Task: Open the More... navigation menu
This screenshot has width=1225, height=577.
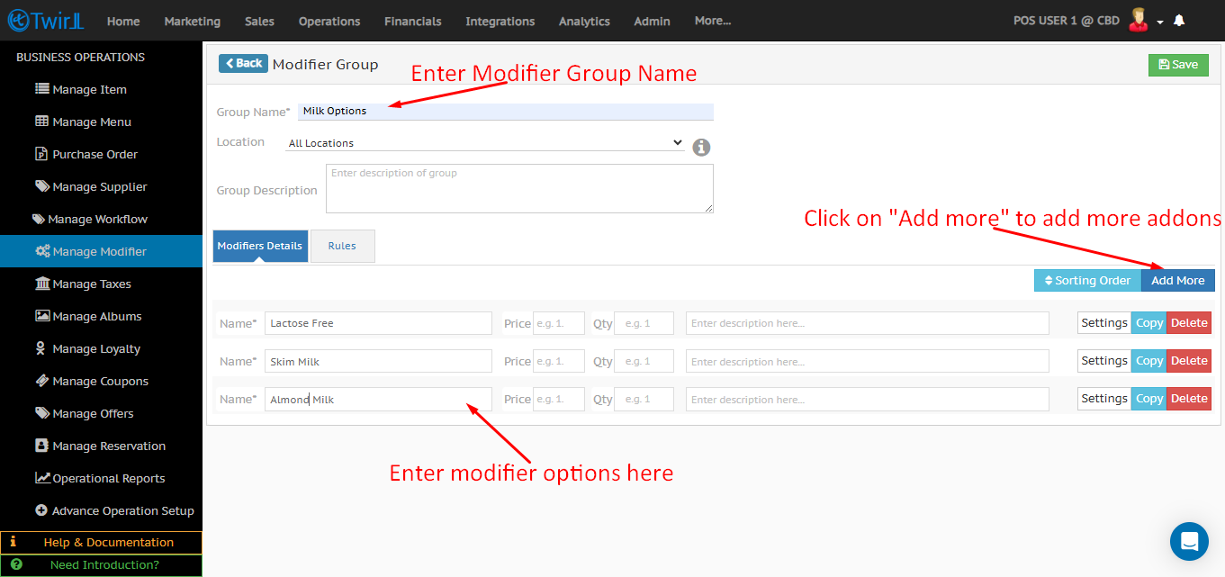Action: [713, 21]
